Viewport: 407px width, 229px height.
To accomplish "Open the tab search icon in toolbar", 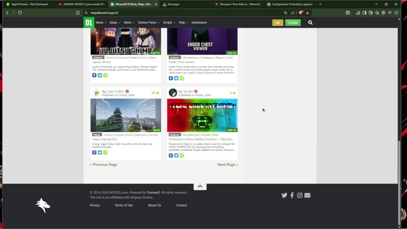I will [x=348, y=13].
